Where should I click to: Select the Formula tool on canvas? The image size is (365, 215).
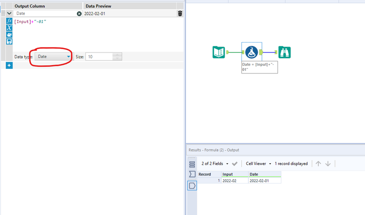tap(251, 52)
